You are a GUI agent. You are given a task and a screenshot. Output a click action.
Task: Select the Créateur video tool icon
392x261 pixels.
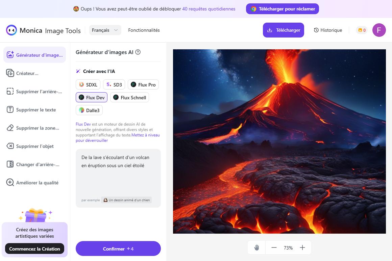[10, 73]
